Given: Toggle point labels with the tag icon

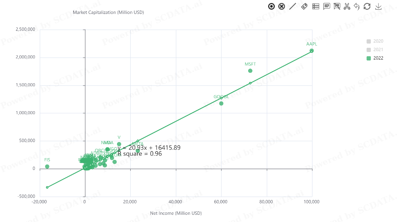Looking at the screenshot, I should click(x=304, y=6).
